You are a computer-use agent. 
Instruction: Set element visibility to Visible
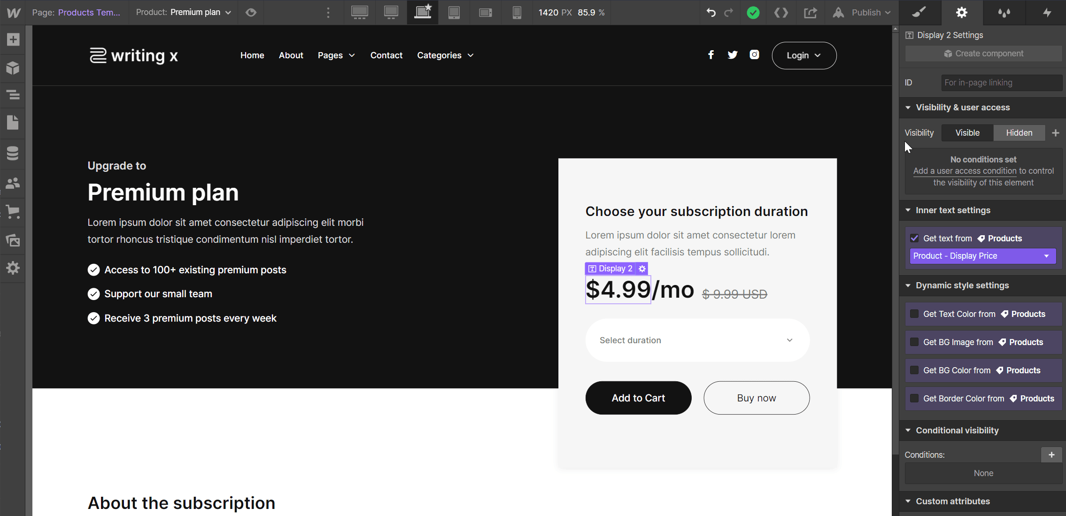[967, 133]
